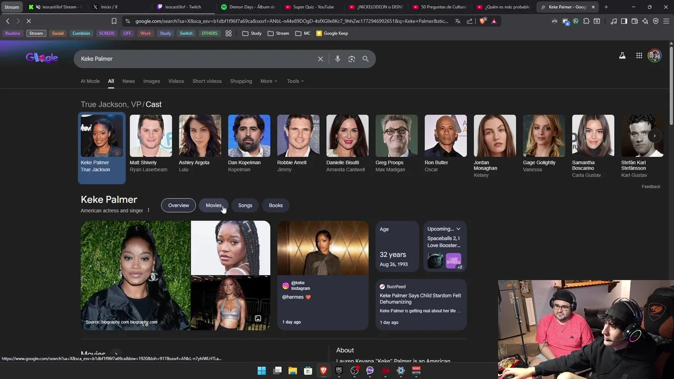This screenshot has height=379, width=674.
Task: Open Brave main hamburger menu
Action: point(667,21)
